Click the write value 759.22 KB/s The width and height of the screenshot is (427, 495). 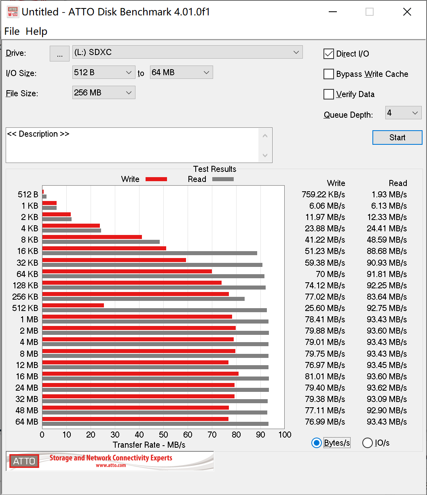tap(323, 195)
